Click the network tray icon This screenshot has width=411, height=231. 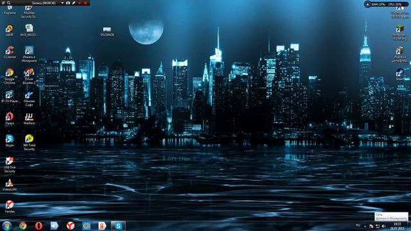coord(378,226)
